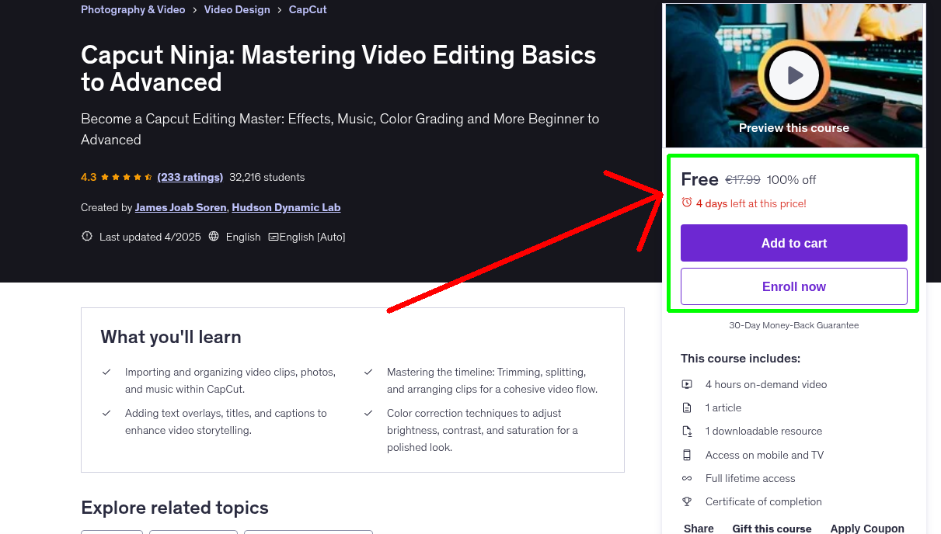Select the downloadable resource icon
Screen dimensions: 941x534
[687, 431]
